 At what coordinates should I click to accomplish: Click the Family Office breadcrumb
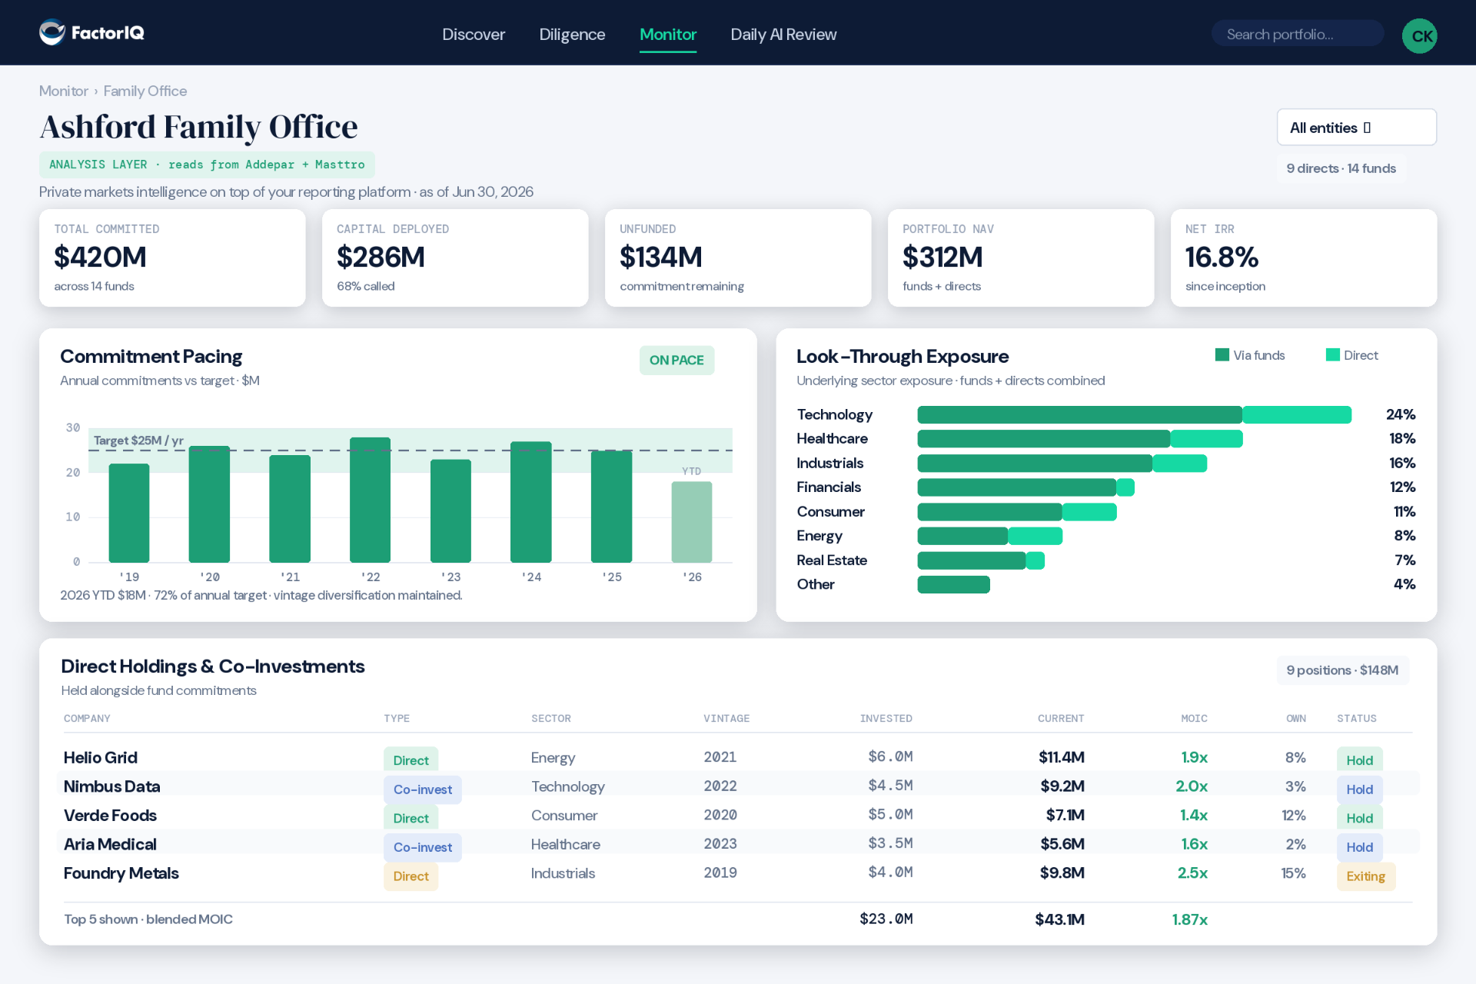[145, 91]
